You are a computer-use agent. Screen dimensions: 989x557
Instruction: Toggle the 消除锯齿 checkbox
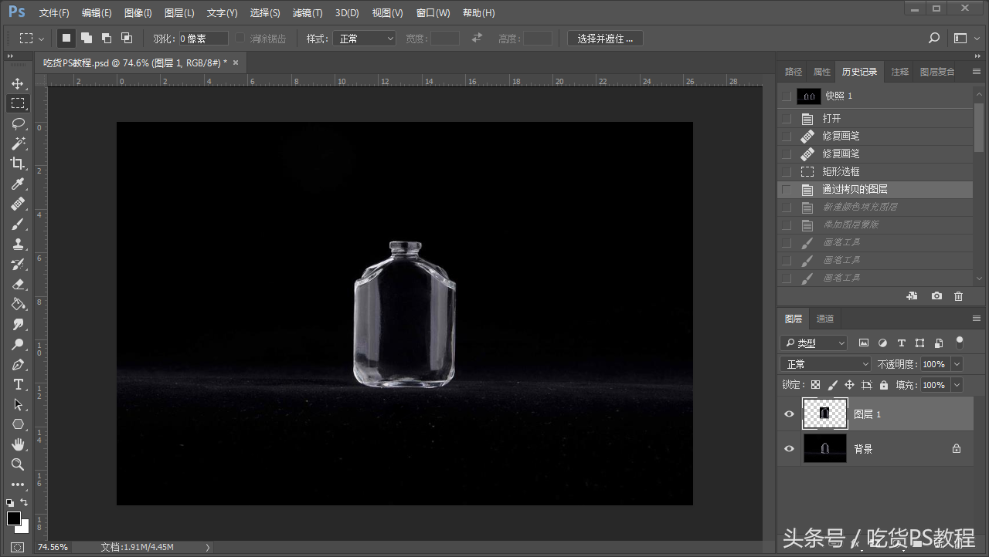coord(240,38)
